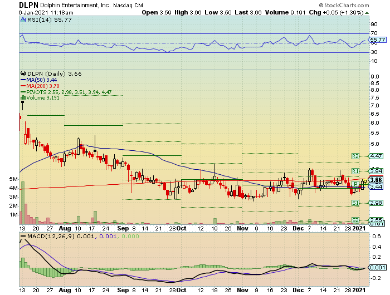Click the DLPN ticker symbol in header
This screenshot has width=390, height=295.
pos(29,5)
